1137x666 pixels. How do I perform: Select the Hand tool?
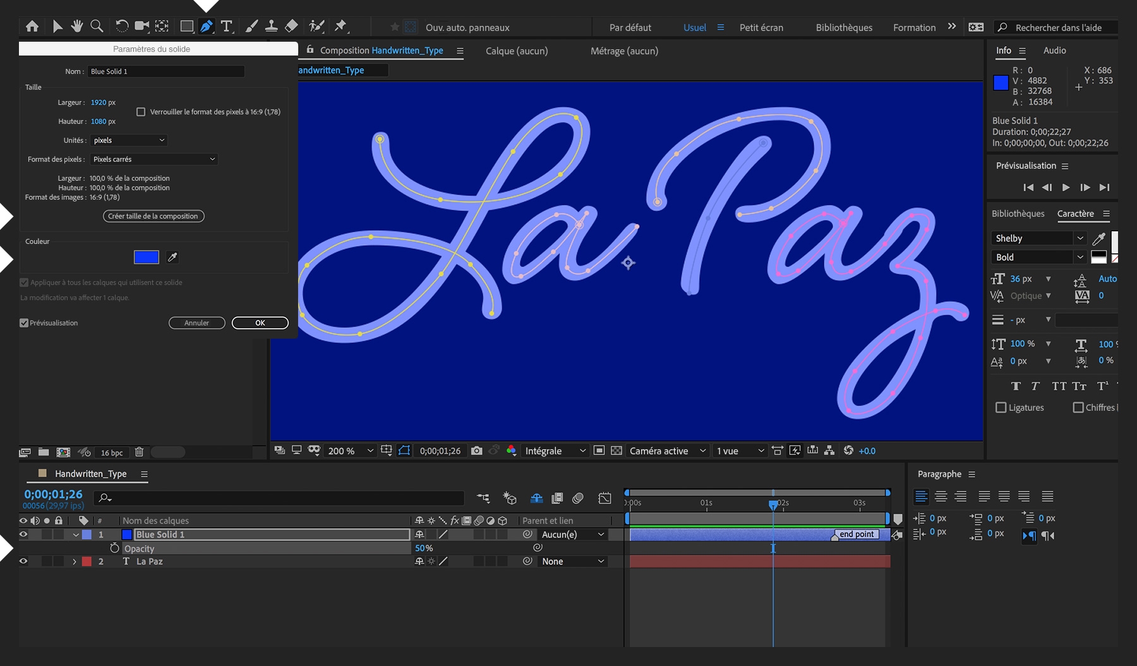tap(77, 26)
